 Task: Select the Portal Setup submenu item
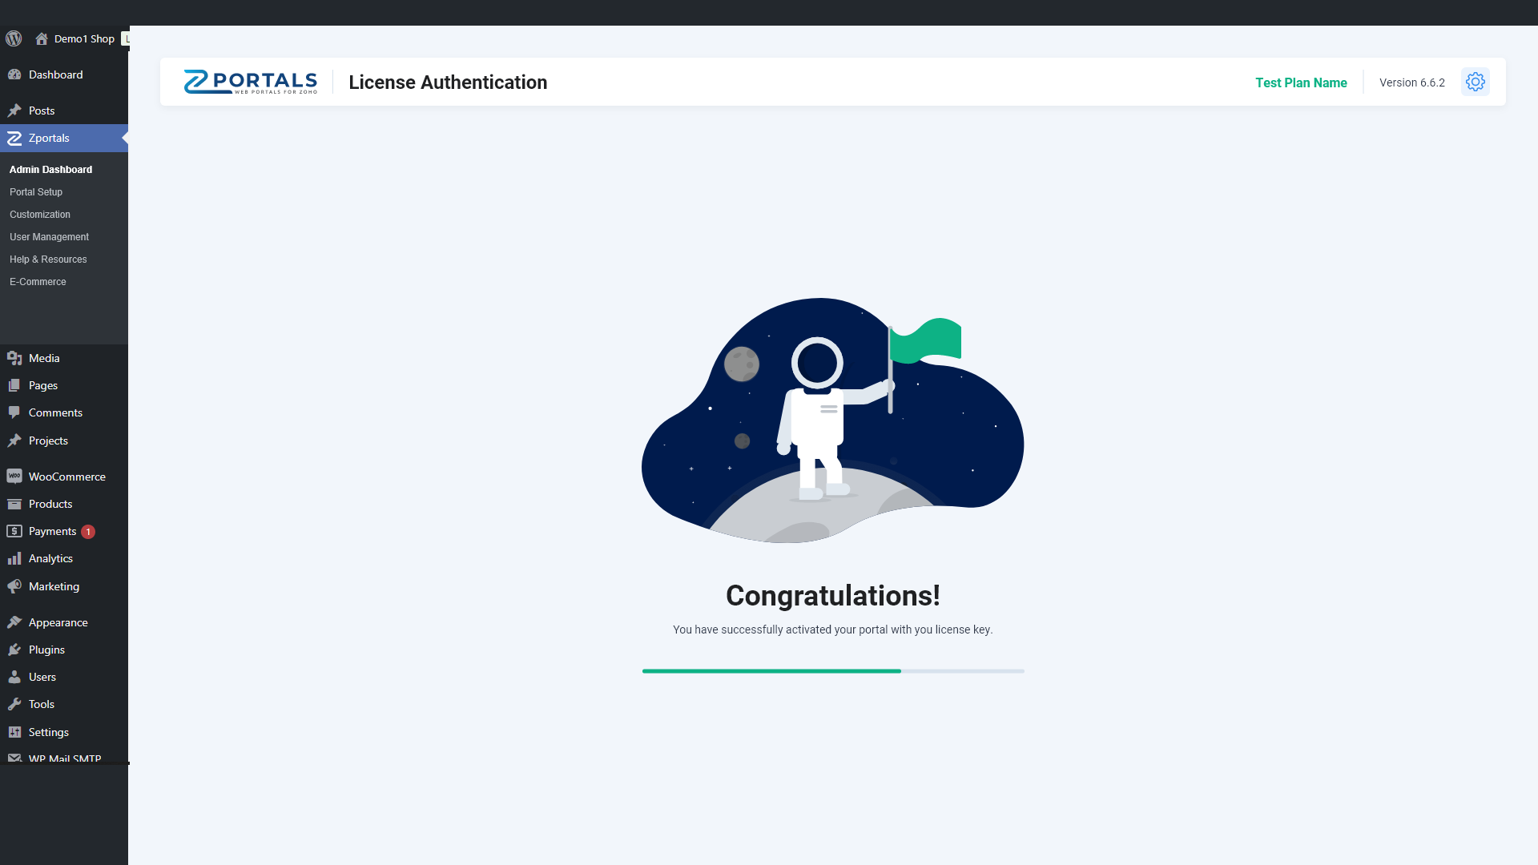click(36, 192)
